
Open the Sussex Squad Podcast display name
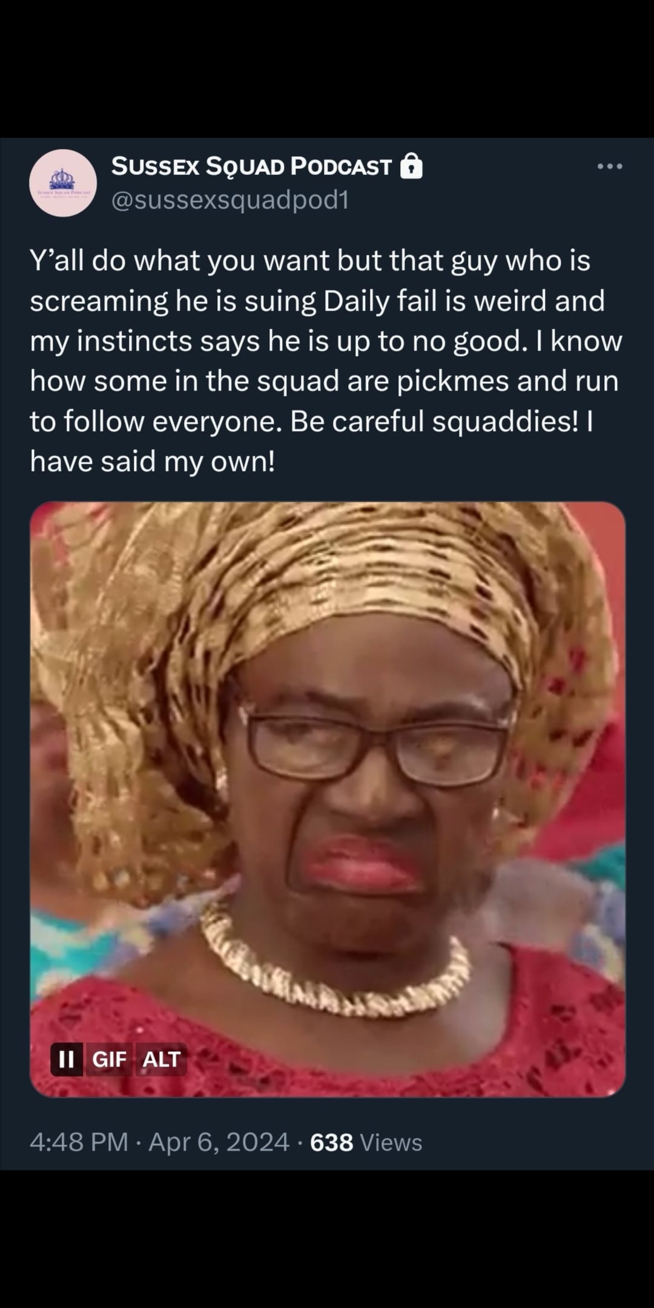(252, 166)
